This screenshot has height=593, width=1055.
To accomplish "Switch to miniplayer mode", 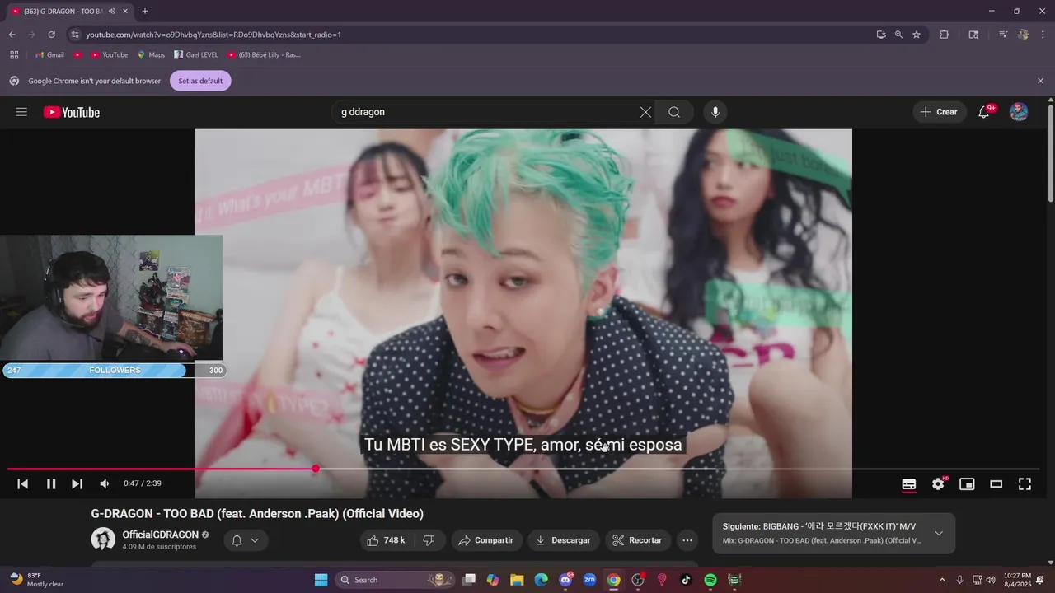I will tap(967, 484).
